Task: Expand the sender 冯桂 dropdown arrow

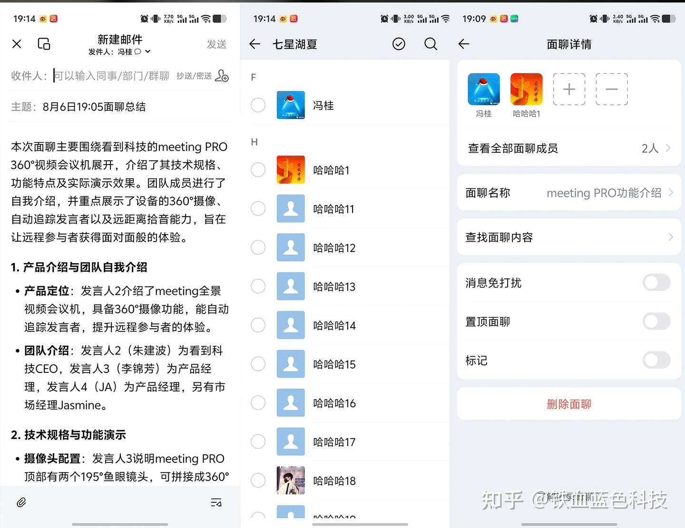Action: [x=148, y=51]
